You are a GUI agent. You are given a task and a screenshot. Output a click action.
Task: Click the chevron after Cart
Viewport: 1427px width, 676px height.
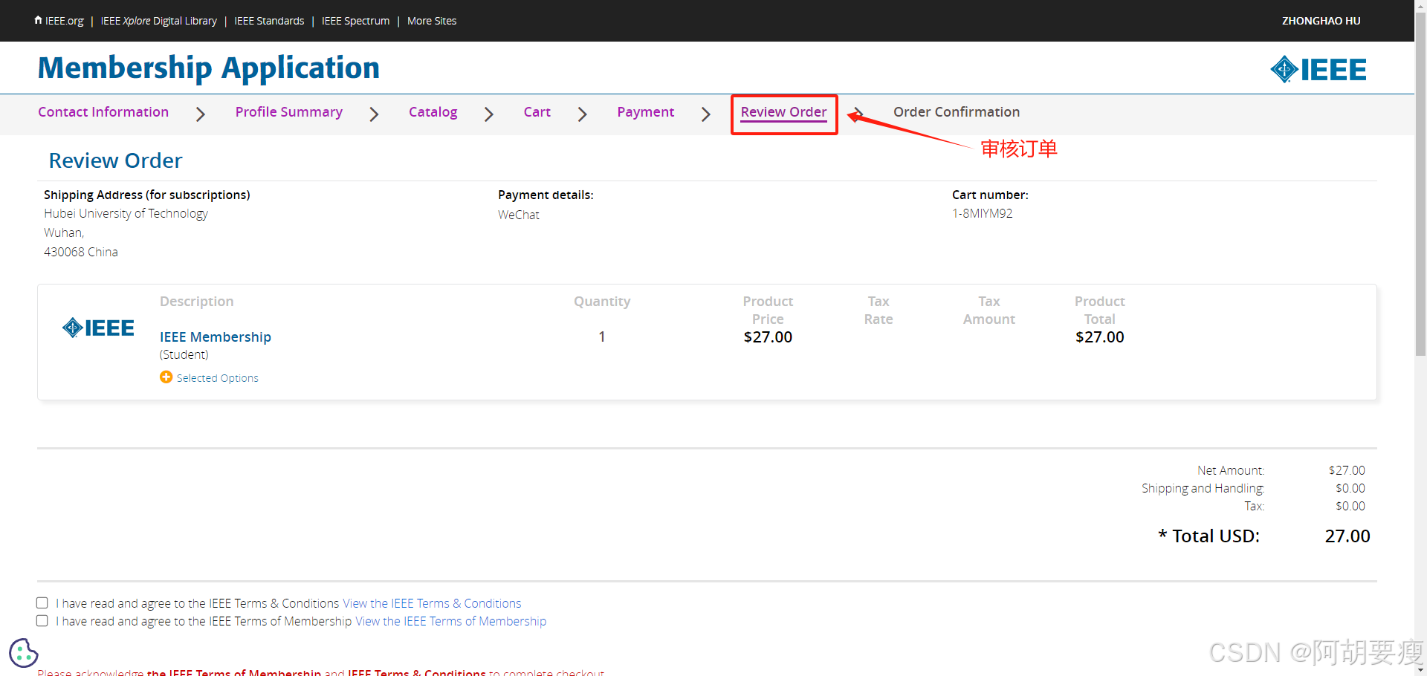(582, 114)
